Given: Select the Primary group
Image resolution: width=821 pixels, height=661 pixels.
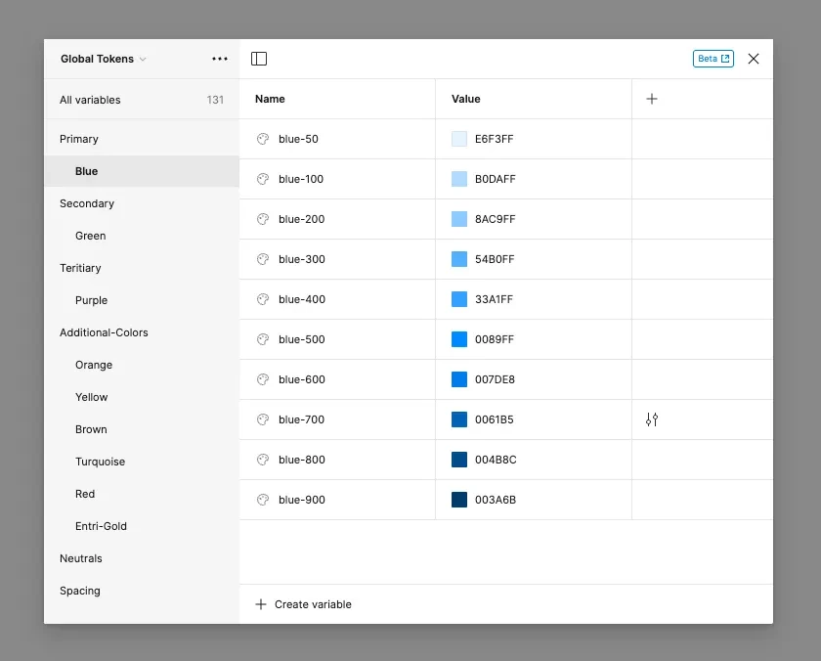Looking at the screenshot, I should [x=142, y=139].
